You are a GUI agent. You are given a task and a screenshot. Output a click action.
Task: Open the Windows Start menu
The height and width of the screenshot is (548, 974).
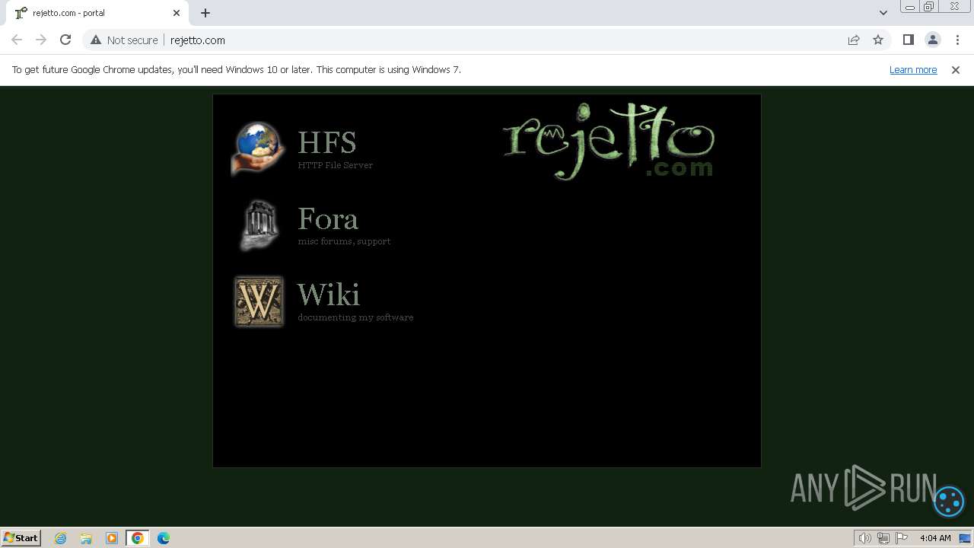(21, 537)
